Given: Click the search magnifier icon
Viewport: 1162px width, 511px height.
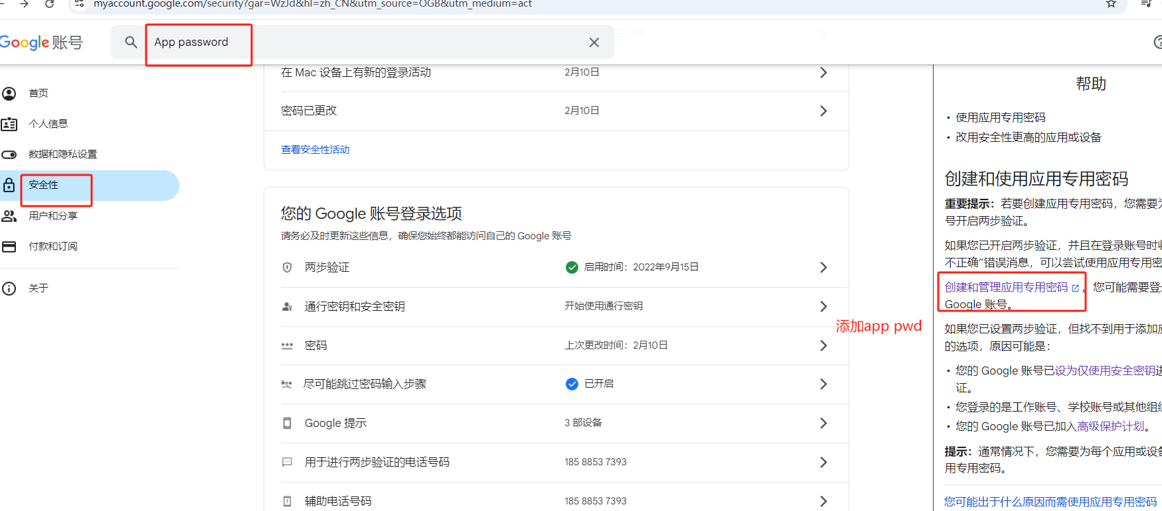Looking at the screenshot, I should coord(131,42).
